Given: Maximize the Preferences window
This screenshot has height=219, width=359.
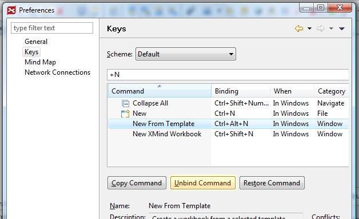Looking at the screenshot, I should (x=321, y=8).
